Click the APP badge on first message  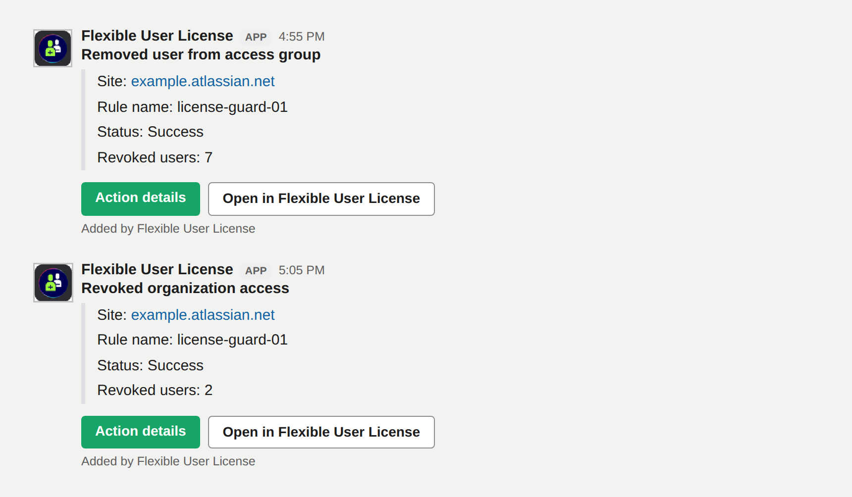click(256, 37)
